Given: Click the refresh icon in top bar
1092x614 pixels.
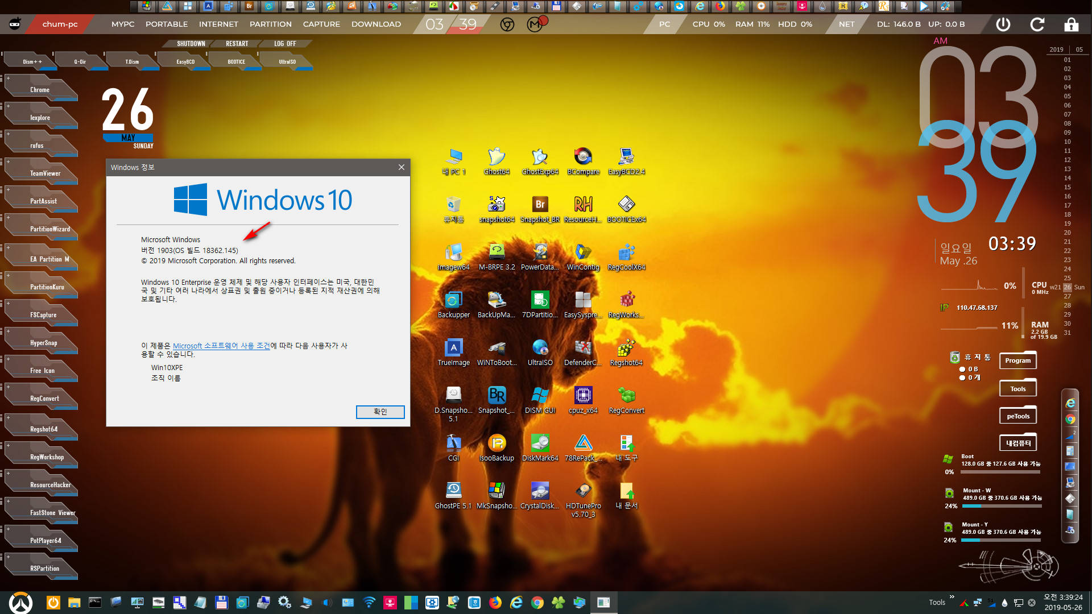Looking at the screenshot, I should pyautogui.click(x=1037, y=24).
